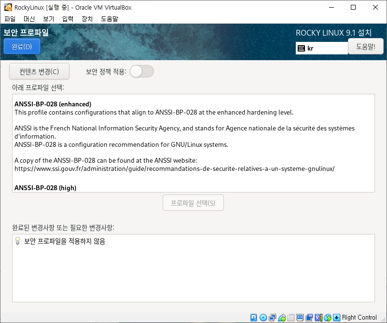Click the 보안 프로파일을 적용하지 않음 message
This screenshot has height=323, width=387.
[x=65, y=241]
